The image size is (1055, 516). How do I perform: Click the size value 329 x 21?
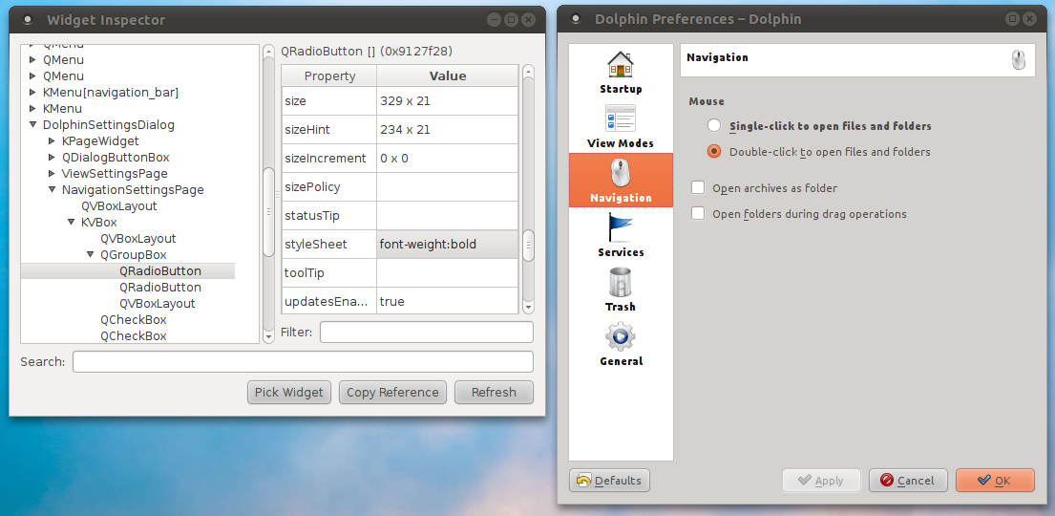click(x=448, y=101)
